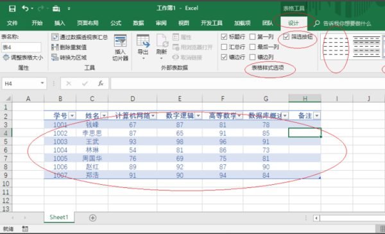Select the first plain dashed table style thumbnail
This screenshot has width=385, height=234.
[x=336, y=47]
